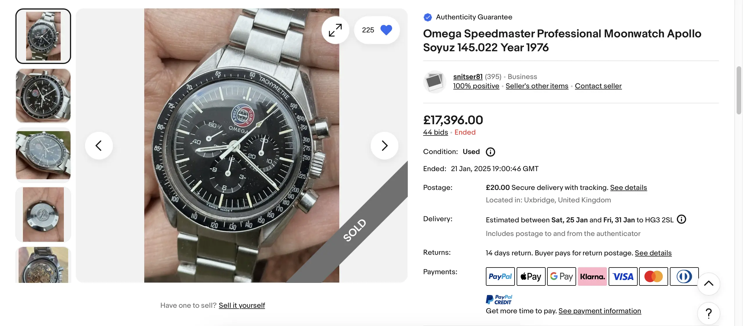Click Sell it yourself link

coord(242,305)
